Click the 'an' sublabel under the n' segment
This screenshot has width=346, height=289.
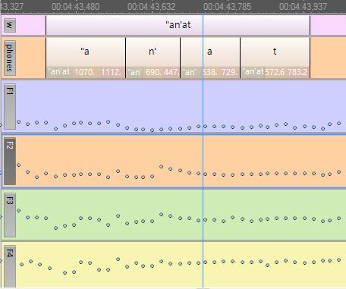tap(134, 72)
